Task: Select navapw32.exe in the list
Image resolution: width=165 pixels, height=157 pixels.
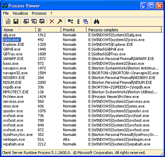Action: coord(15,73)
